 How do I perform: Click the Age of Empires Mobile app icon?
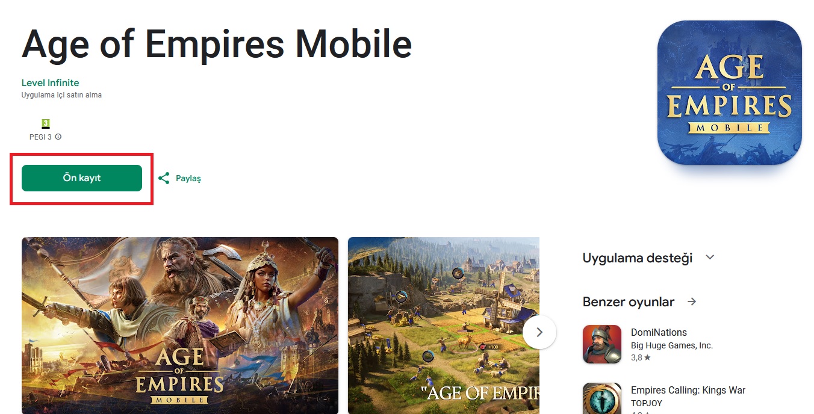pos(729,93)
